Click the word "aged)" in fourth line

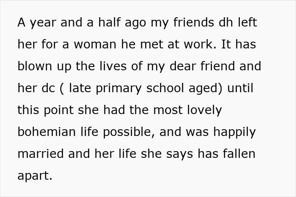tap(206, 88)
